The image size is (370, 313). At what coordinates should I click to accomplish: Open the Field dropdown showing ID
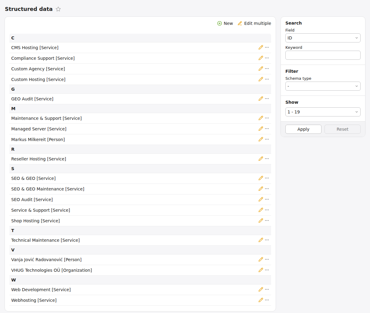323,38
